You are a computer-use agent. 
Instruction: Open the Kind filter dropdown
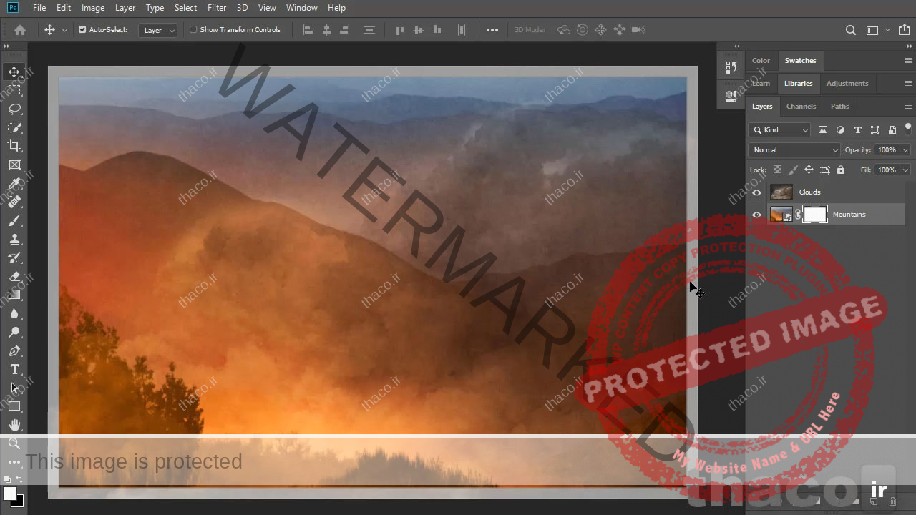tap(779, 129)
